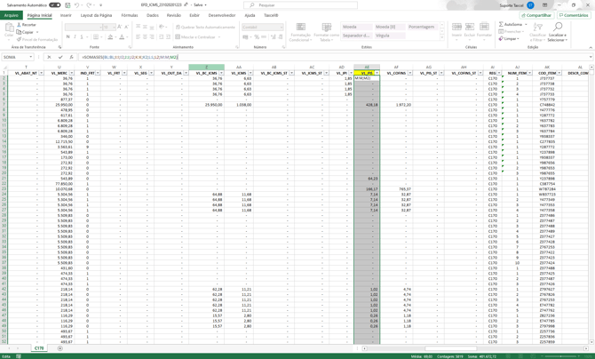Click the insert function fx icon

(72, 57)
